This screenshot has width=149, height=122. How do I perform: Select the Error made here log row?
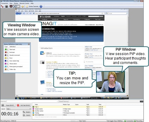click(69, 115)
